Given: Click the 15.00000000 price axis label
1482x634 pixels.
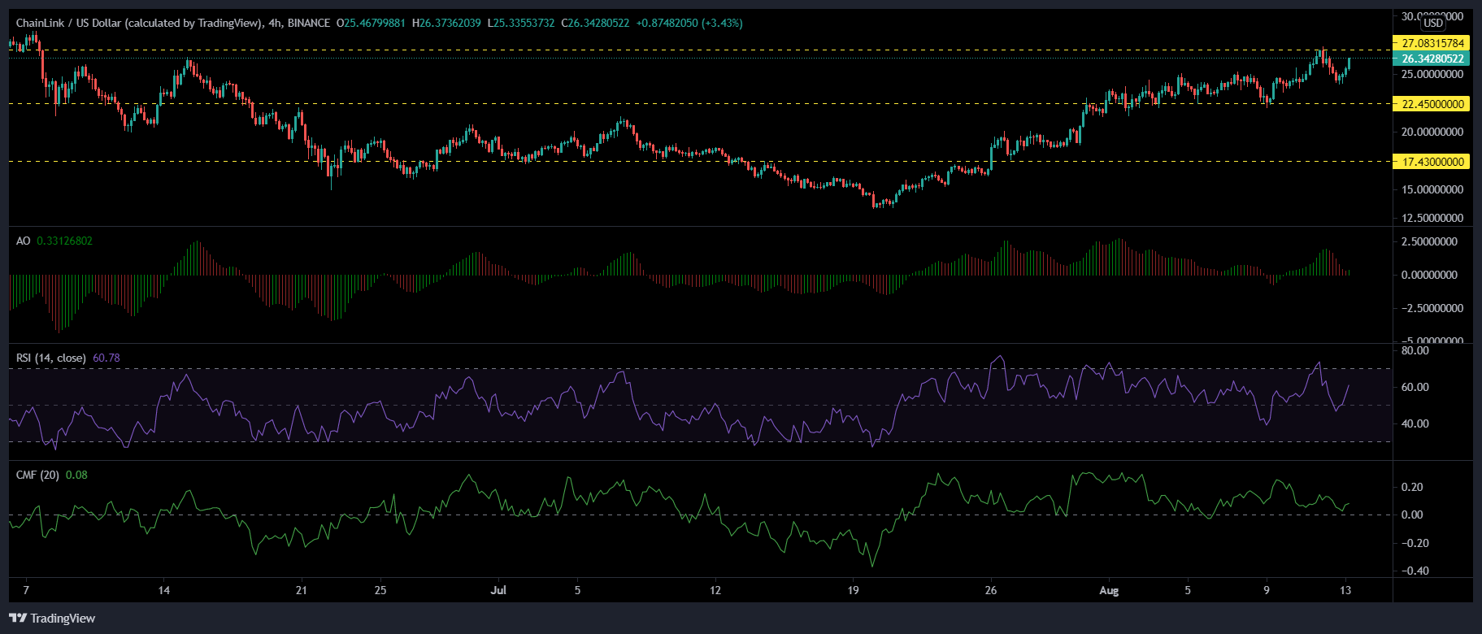Looking at the screenshot, I should [1433, 189].
